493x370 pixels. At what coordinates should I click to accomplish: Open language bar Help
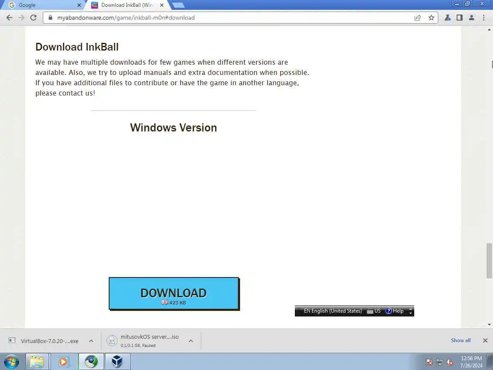click(395, 311)
